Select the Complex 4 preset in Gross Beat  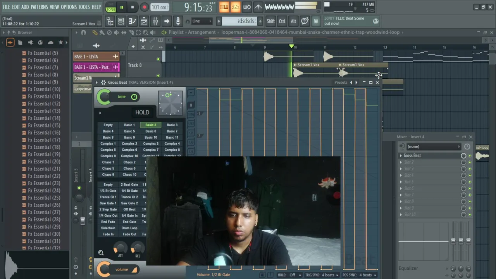coord(172,144)
